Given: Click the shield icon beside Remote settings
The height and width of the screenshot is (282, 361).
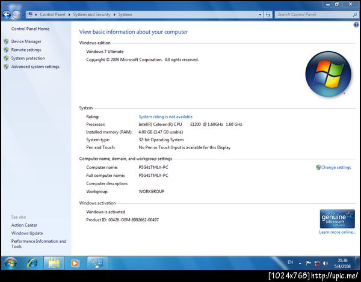Looking at the screenshot, I should coord(6,50).
